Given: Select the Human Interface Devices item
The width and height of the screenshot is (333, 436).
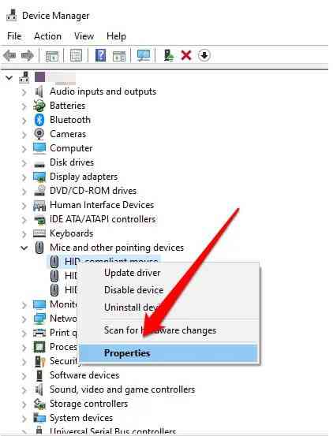Looking at the screenshot, I should point(102,205).
